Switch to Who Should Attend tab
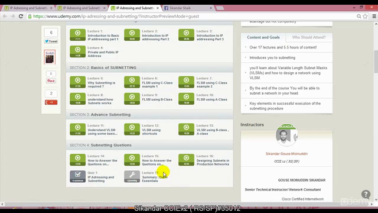The image size is (378, 213). coord(309,37)
